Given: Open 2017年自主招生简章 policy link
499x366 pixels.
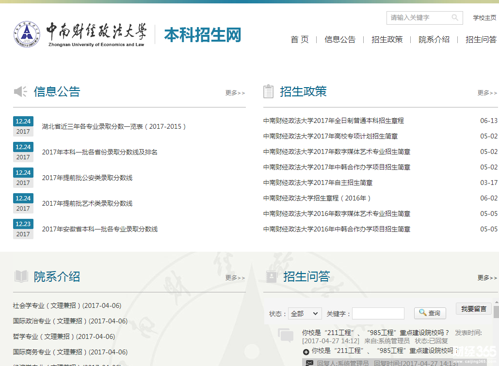Looking at the screenshot, I should tap(318, 183).
